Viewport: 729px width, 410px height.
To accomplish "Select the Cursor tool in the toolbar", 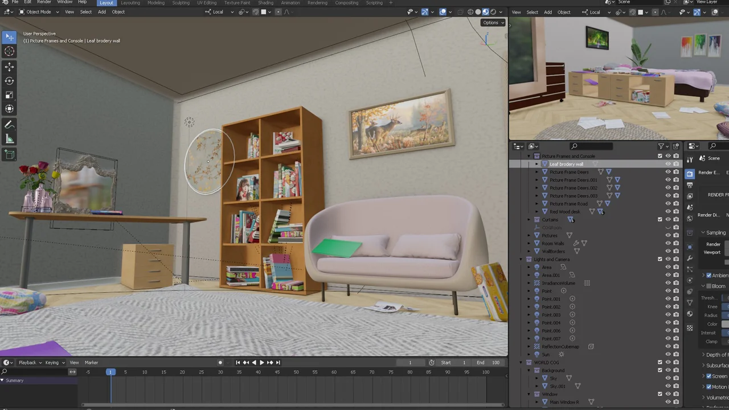I will 9,51.
